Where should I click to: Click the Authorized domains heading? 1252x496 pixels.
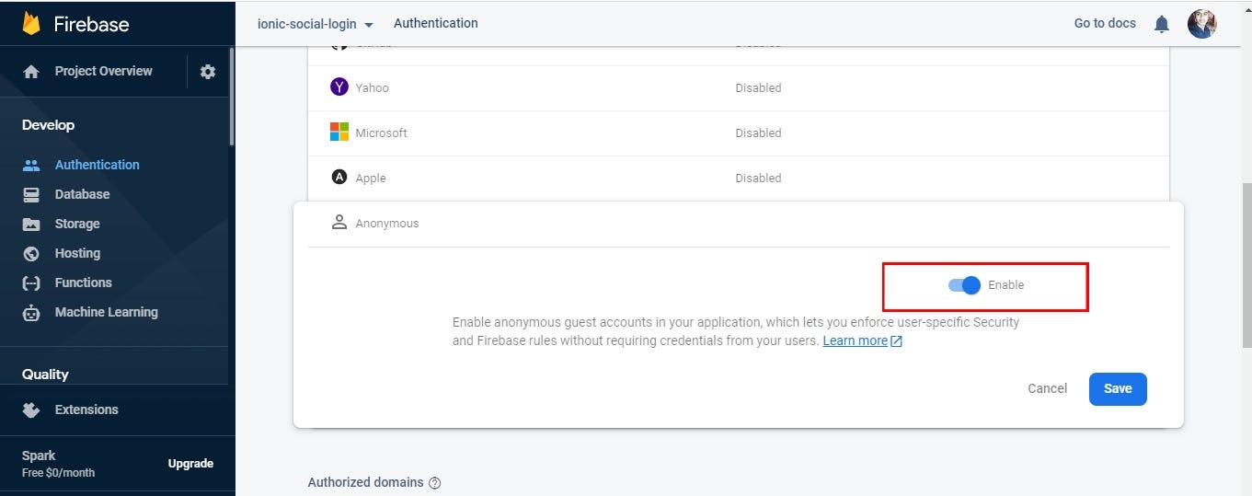[365, 482]
